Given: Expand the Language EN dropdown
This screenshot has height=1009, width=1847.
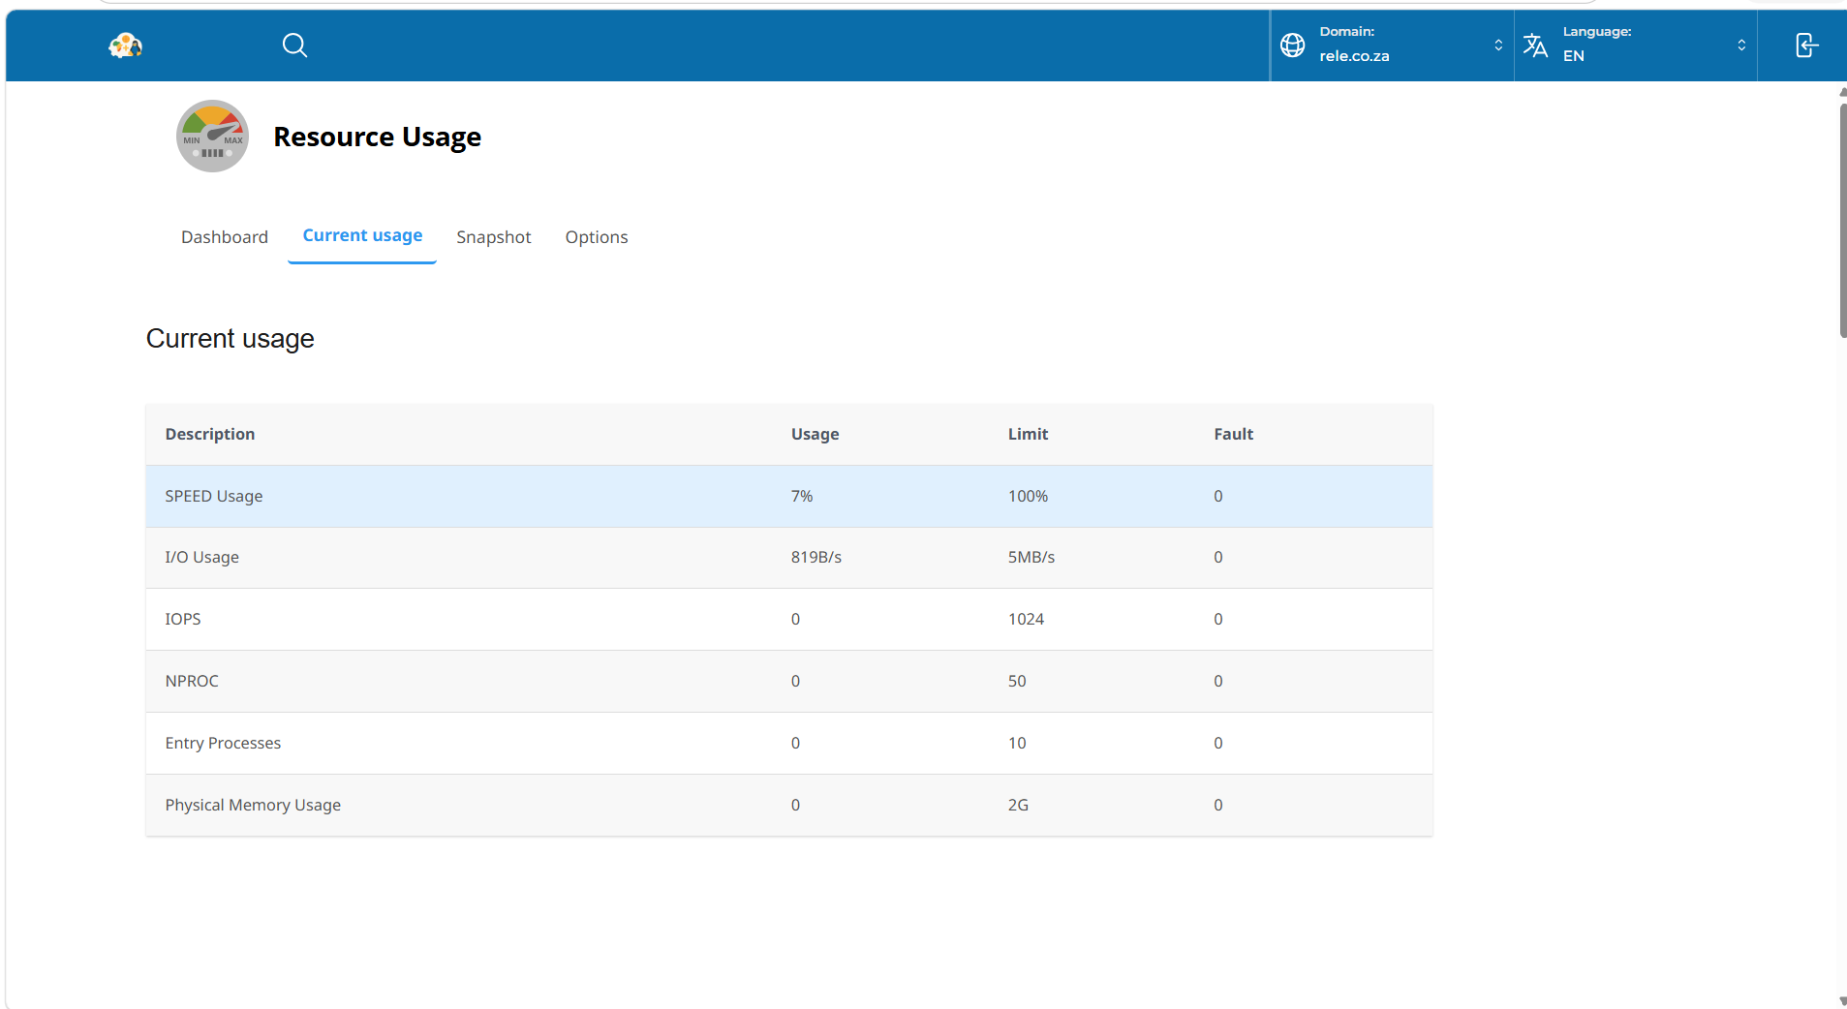Looking at the screenshot, I should 1636,46.
